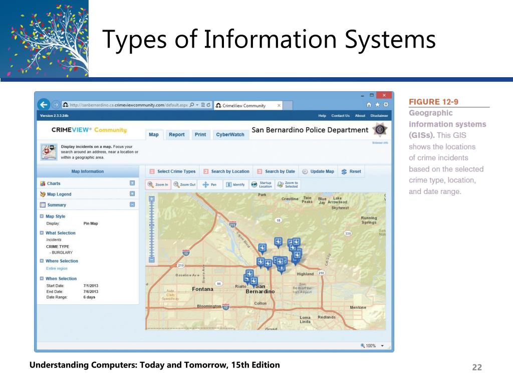Click the Charts bar-chart icon
Viewport: 513px width, 385px height.
coord(43,183)
